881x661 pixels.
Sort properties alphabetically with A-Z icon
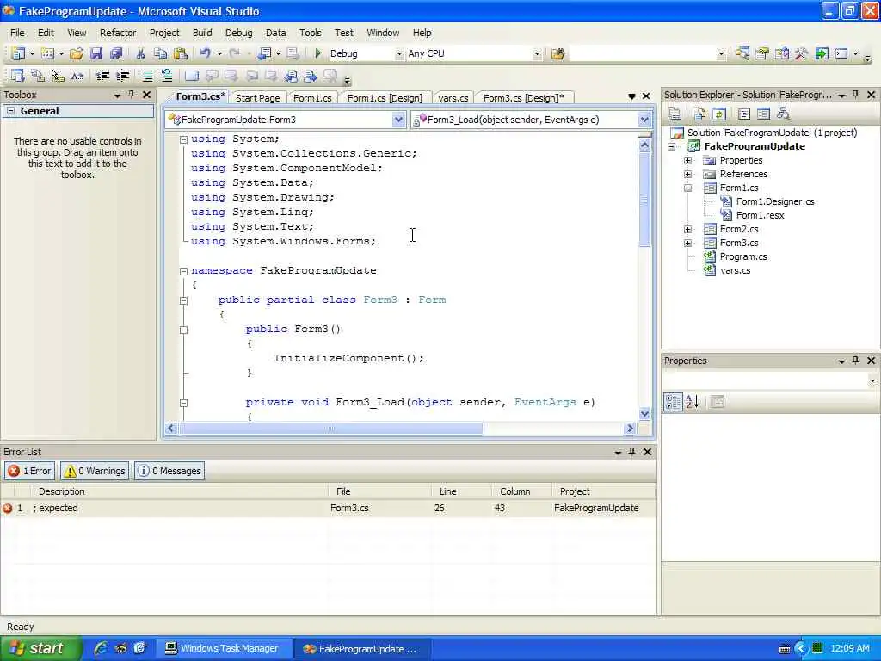(x=693, y=401)
